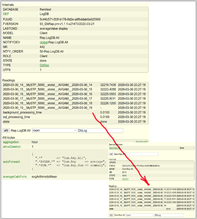The image size is (197, 219).
Task: Click the DbLog field for Dum.Rep.All
Action: 169,215
